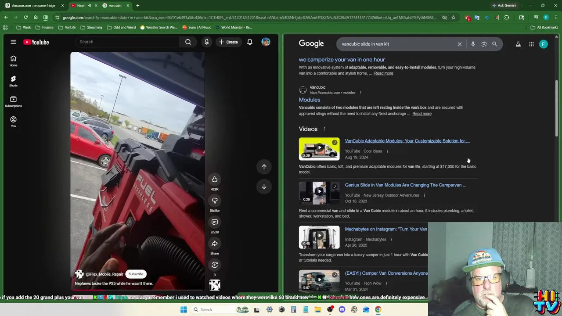Open Google Search Labs flask icon

tap(518, 44)
